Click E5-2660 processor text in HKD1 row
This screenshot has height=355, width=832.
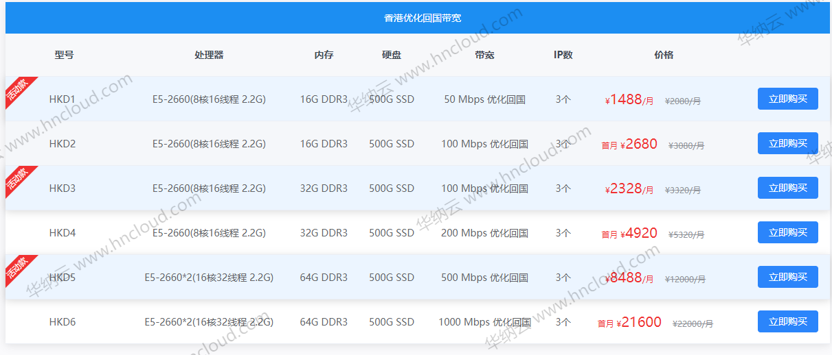tap(209, 99)
